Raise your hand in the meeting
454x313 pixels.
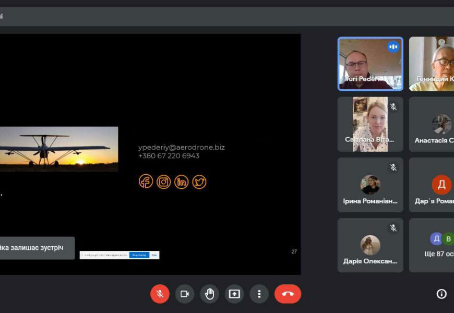coord(209,294)
